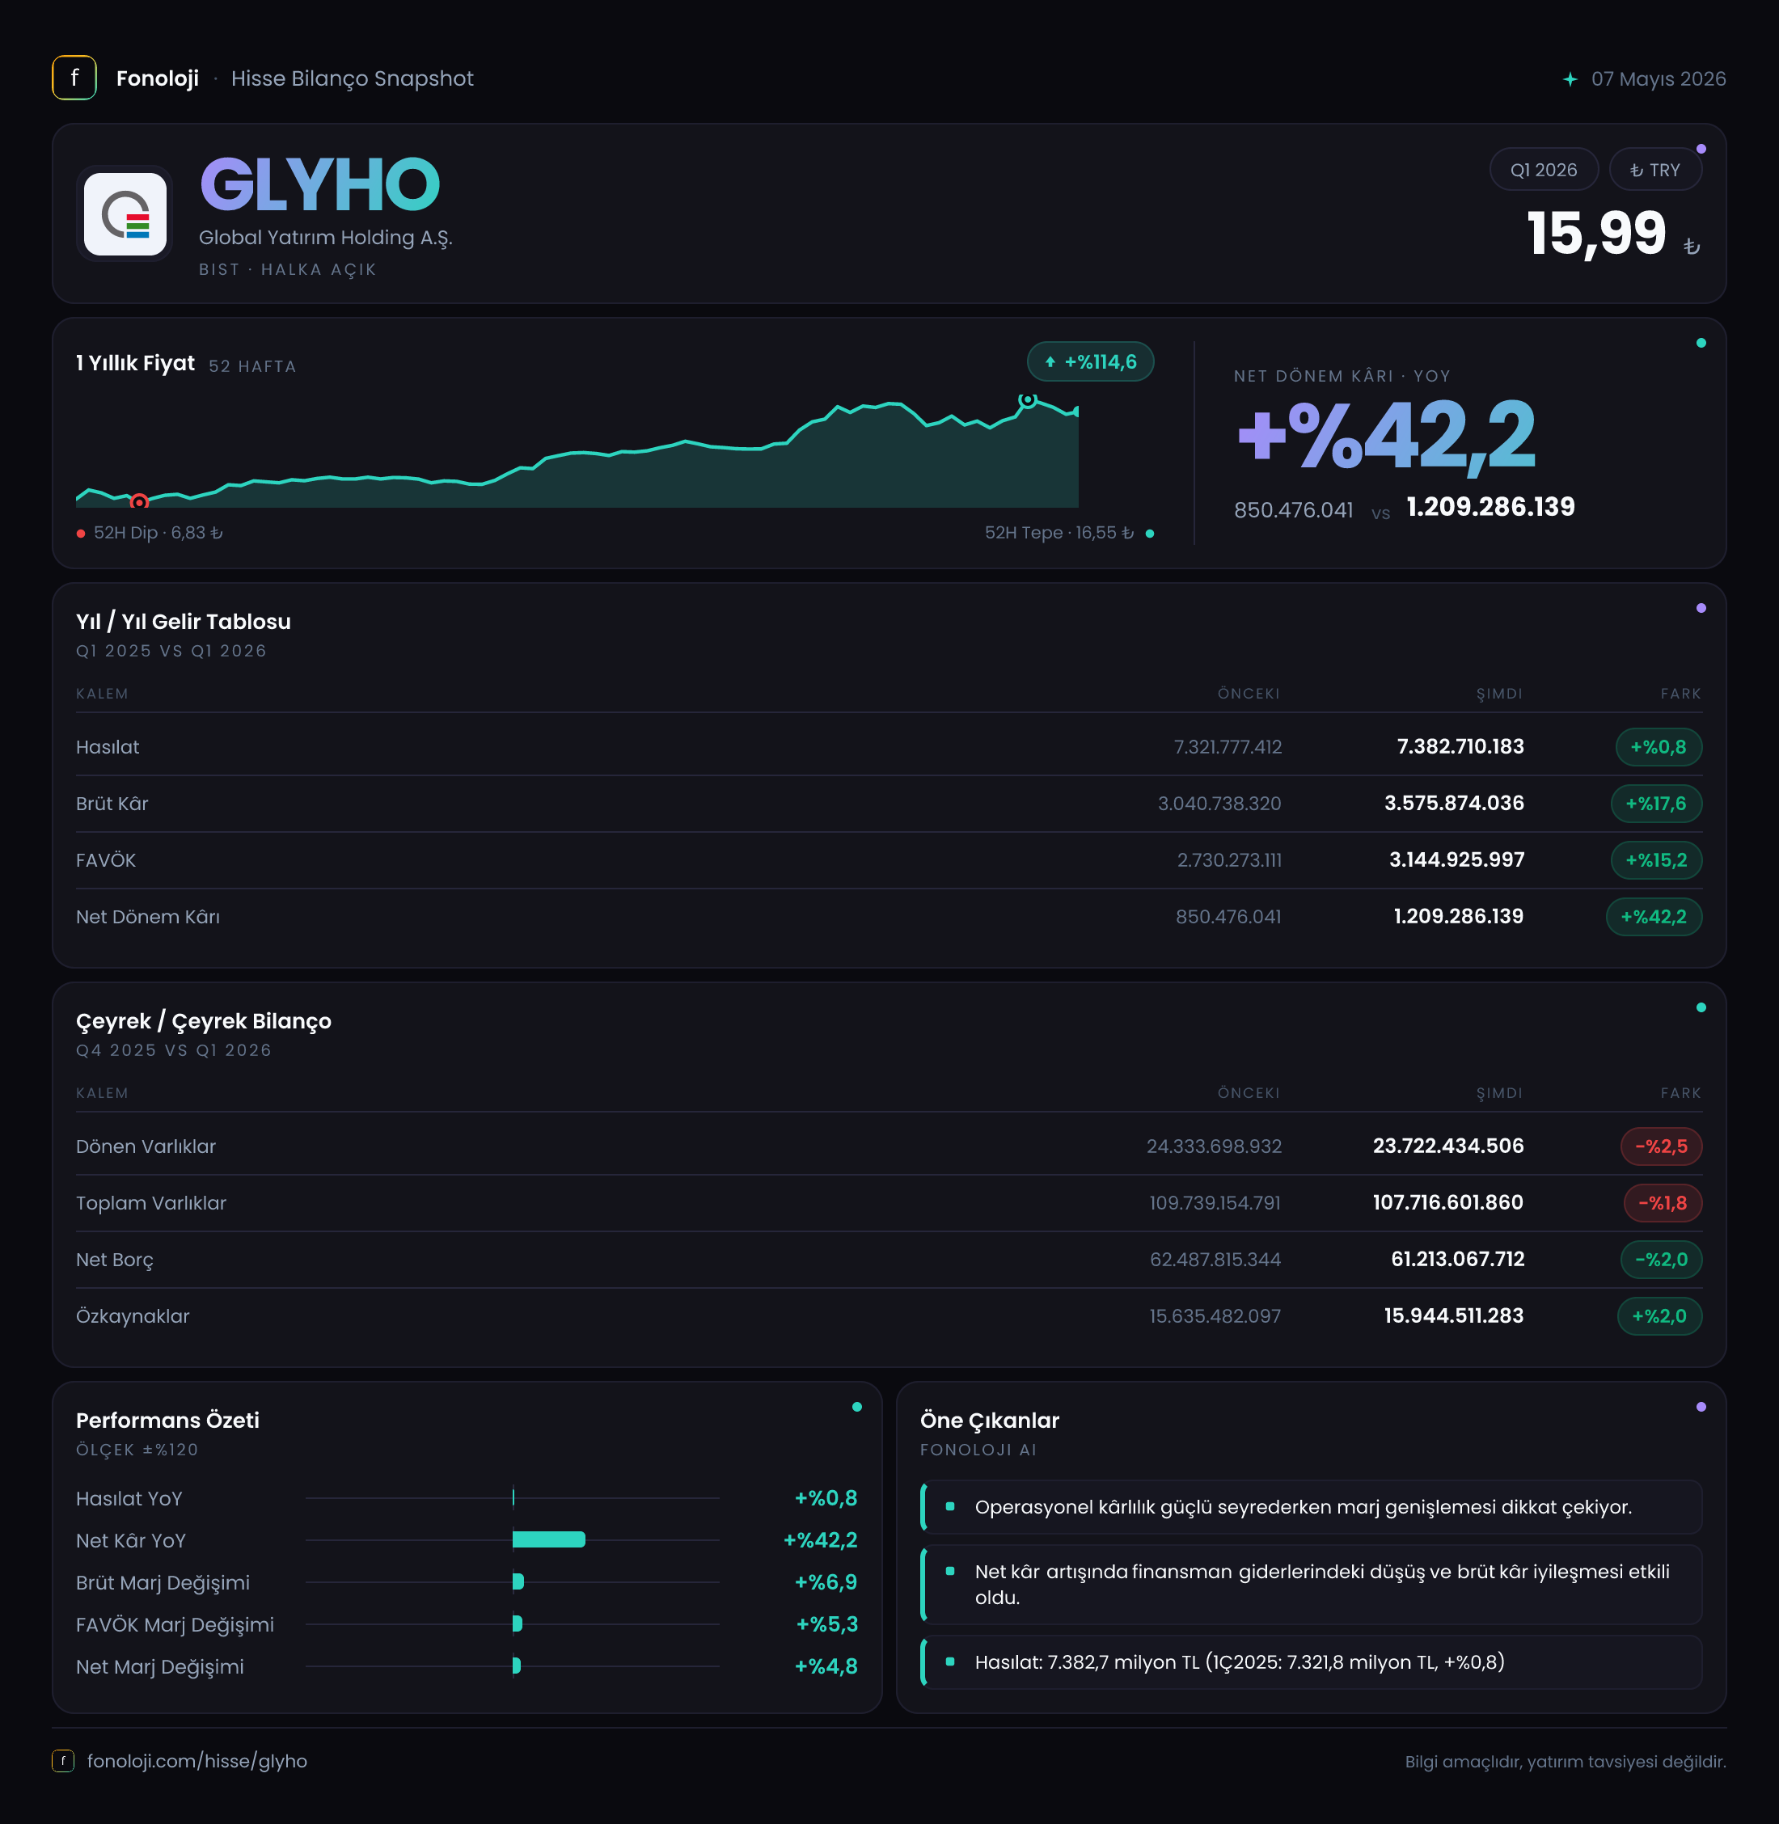Image resolution: width=1779 pixels, height=1824 pixels.
Task: Click the current Özkaynaklar value 15.944.511.283
Action: click(x=1454, y=1316)
